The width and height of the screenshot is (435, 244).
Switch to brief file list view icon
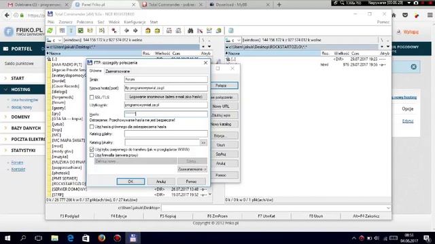(62, 30)
